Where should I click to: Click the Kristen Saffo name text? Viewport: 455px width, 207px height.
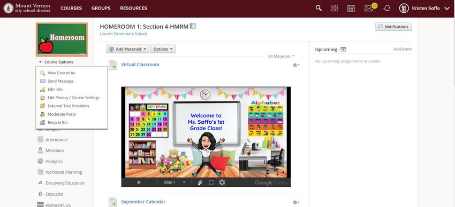point(426,9)
